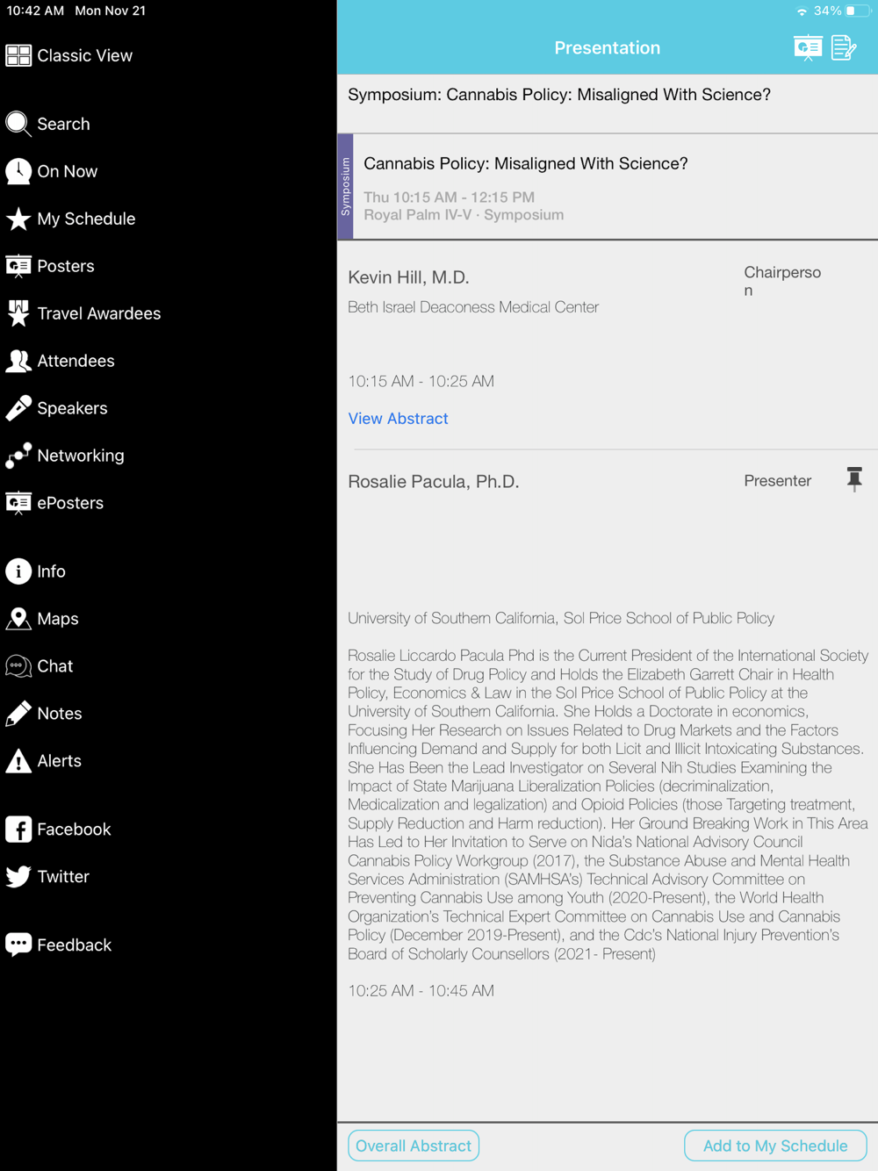The width and height of the screenshot is (878, 1171).
Task: Select 'Thu 10:15 AM - 12:15 PM' text
Action: 450,198
